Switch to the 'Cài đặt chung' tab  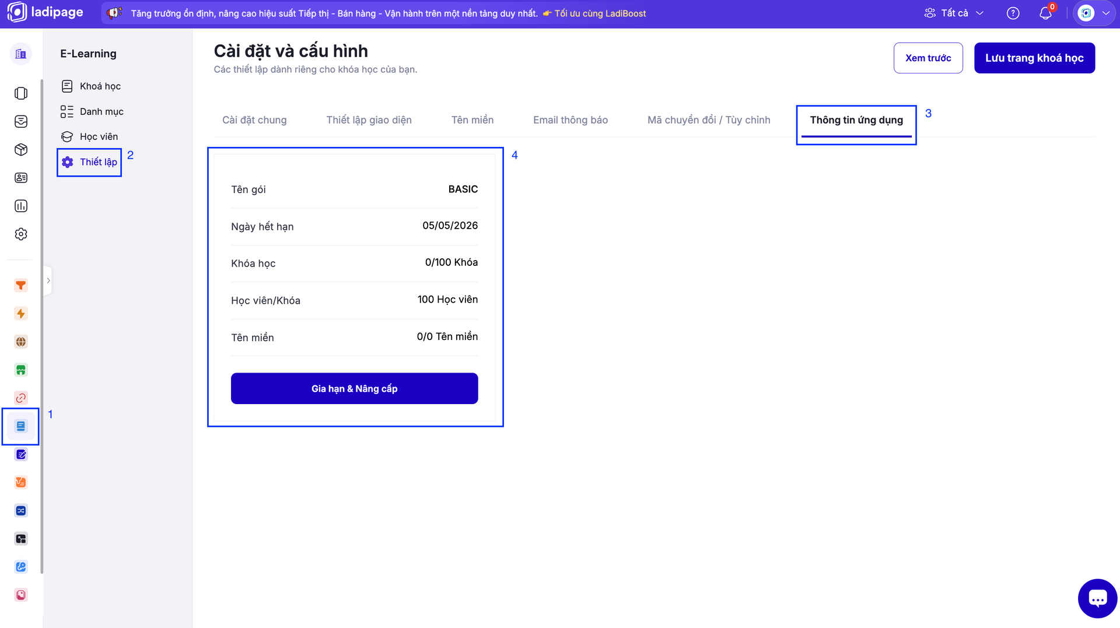254,120
